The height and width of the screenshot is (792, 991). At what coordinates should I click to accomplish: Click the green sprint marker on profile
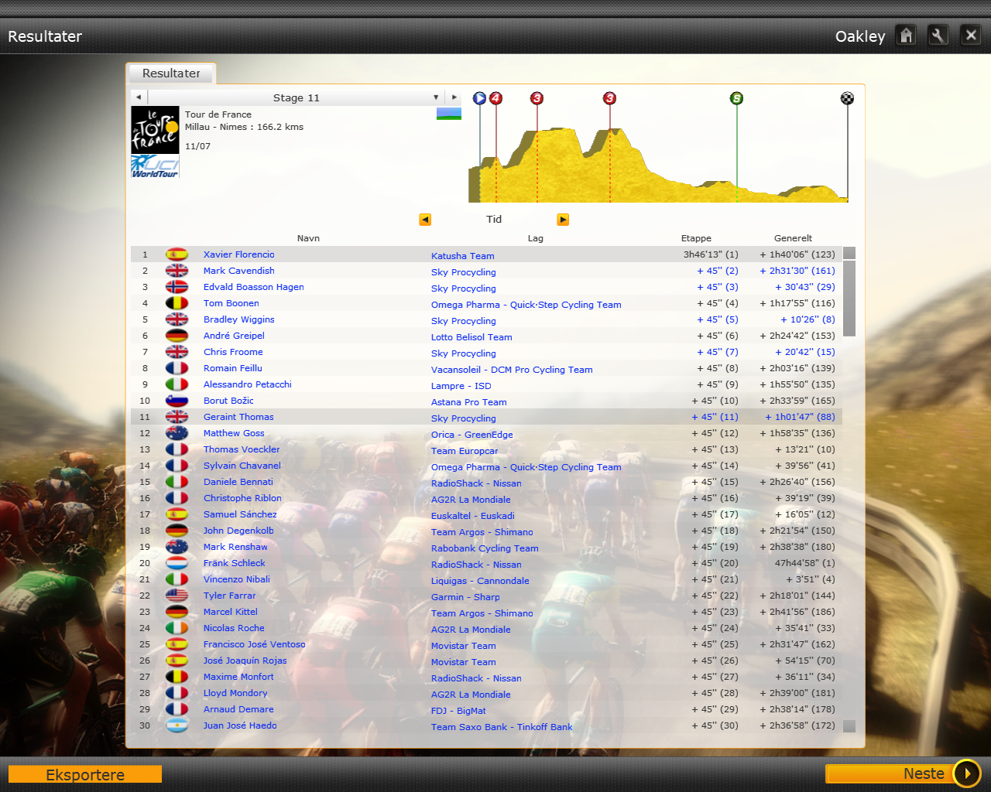coord(736,98)
